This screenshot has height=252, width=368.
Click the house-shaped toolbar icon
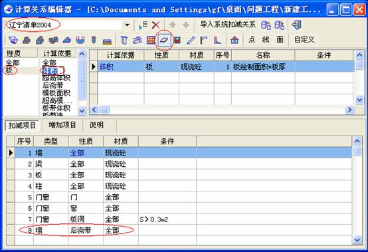pos(234,40)
